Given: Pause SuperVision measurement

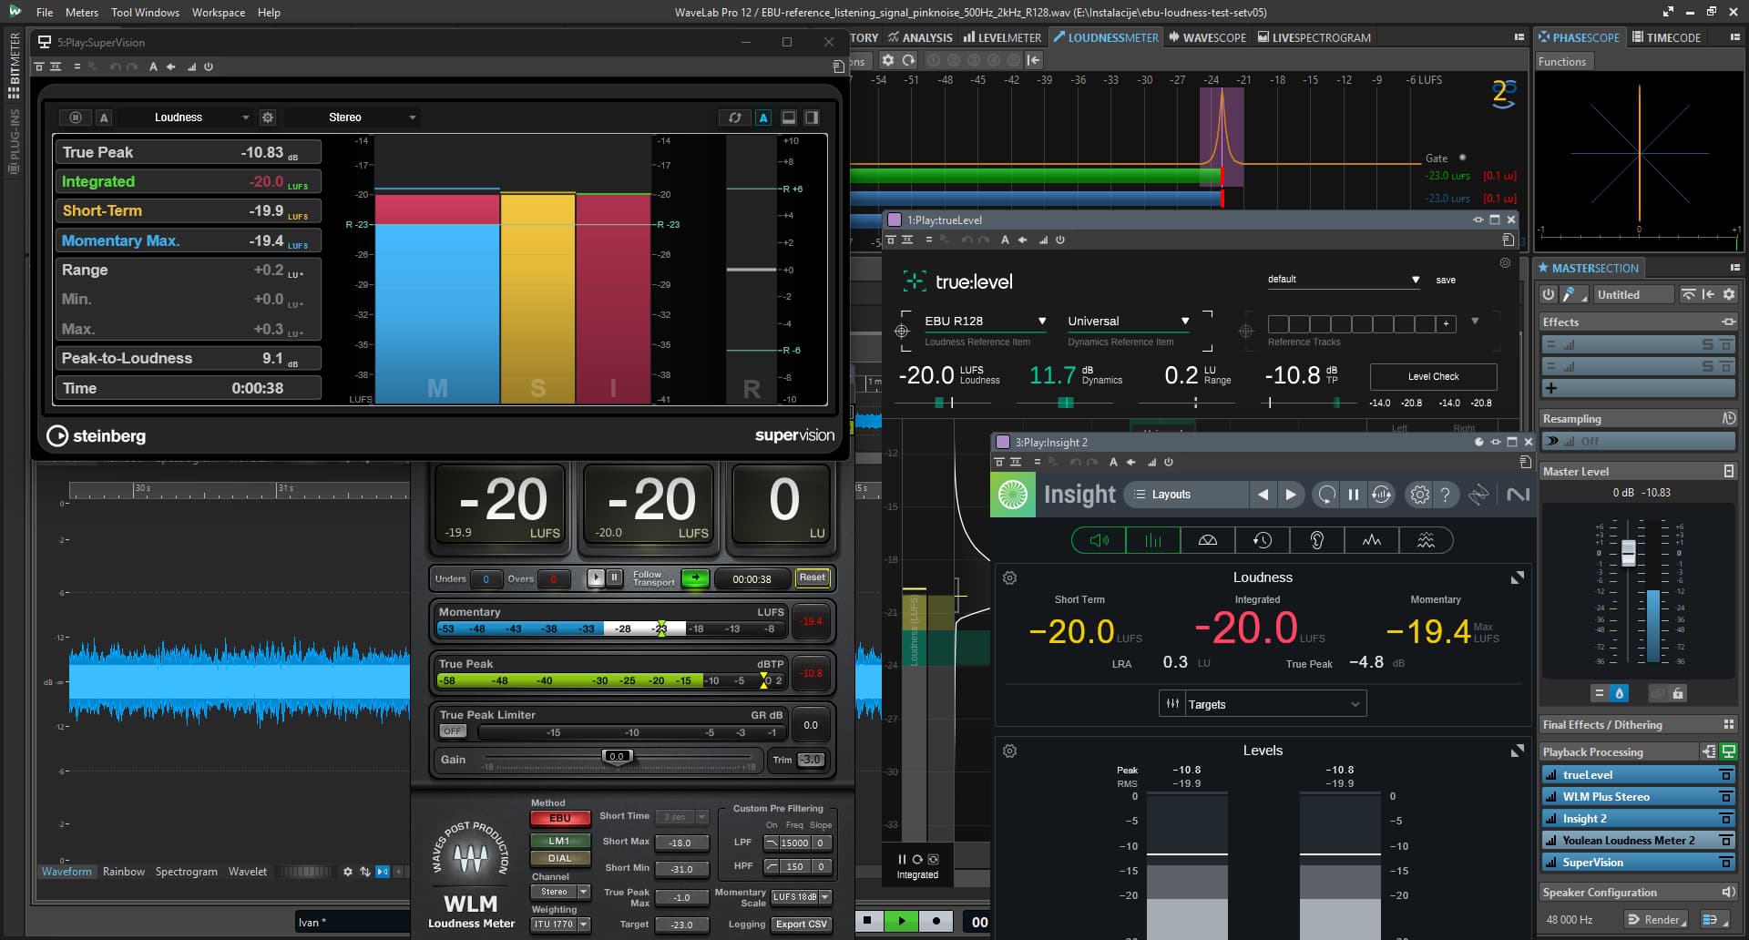Looking at the screenshot, I should pyautogui.click(x=76, y=117).
